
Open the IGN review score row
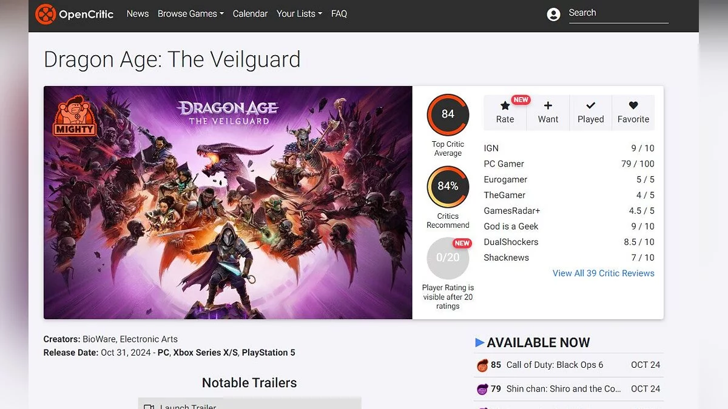[569, 148]
